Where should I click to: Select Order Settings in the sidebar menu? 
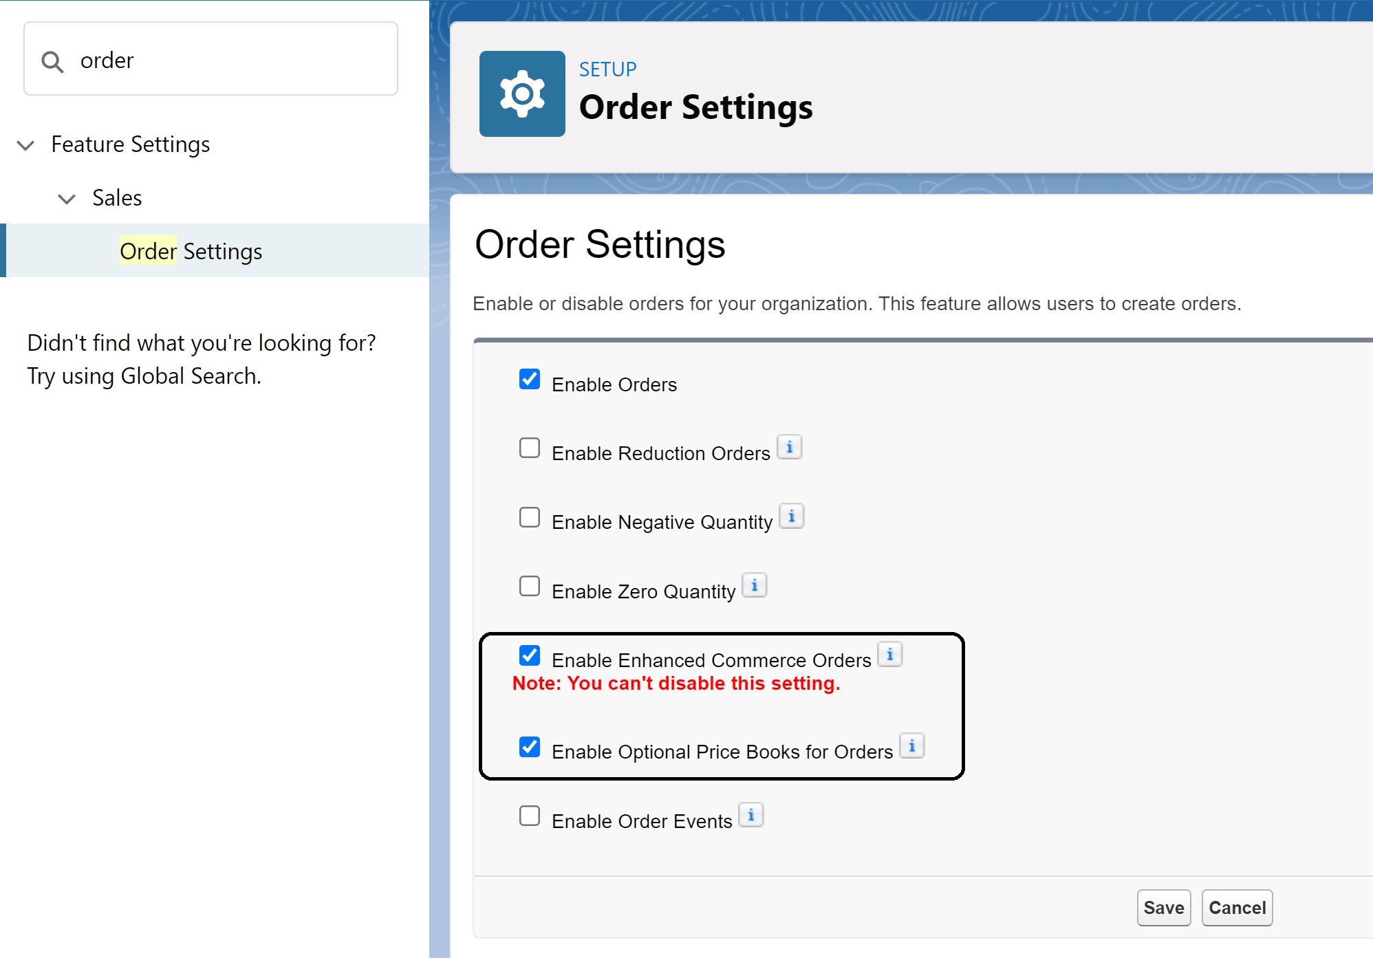click(191, 250)
